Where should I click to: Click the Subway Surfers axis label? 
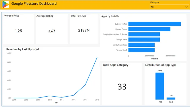pyautogui.click(x=121, y=24)
